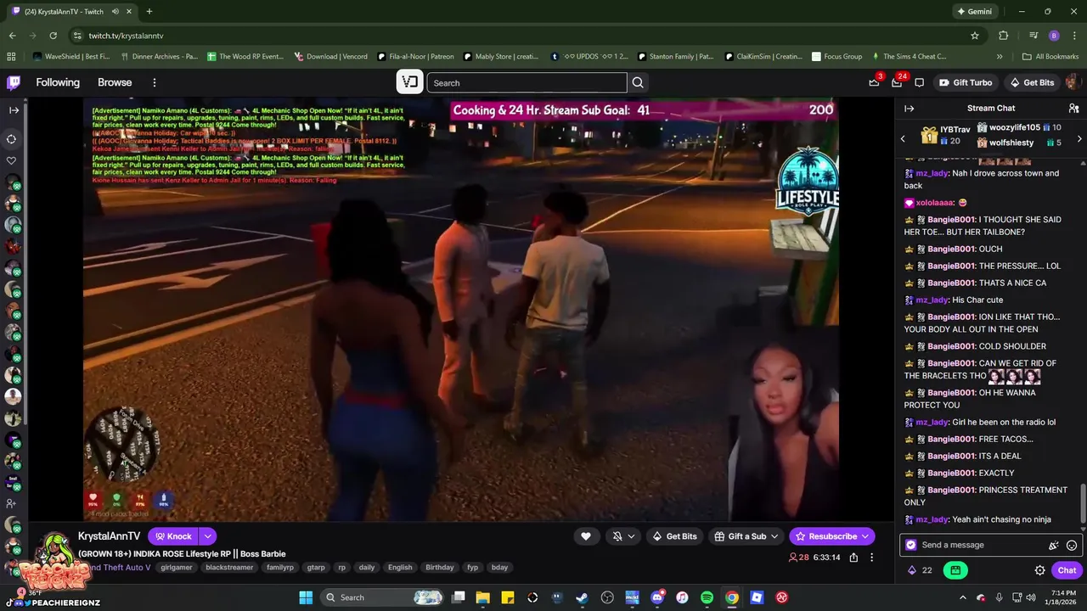Image resolution: width=1087 pixels, height=611 pixels.
Task: Open the whispers speech bubble icon
Action: (x=920, y=82)
